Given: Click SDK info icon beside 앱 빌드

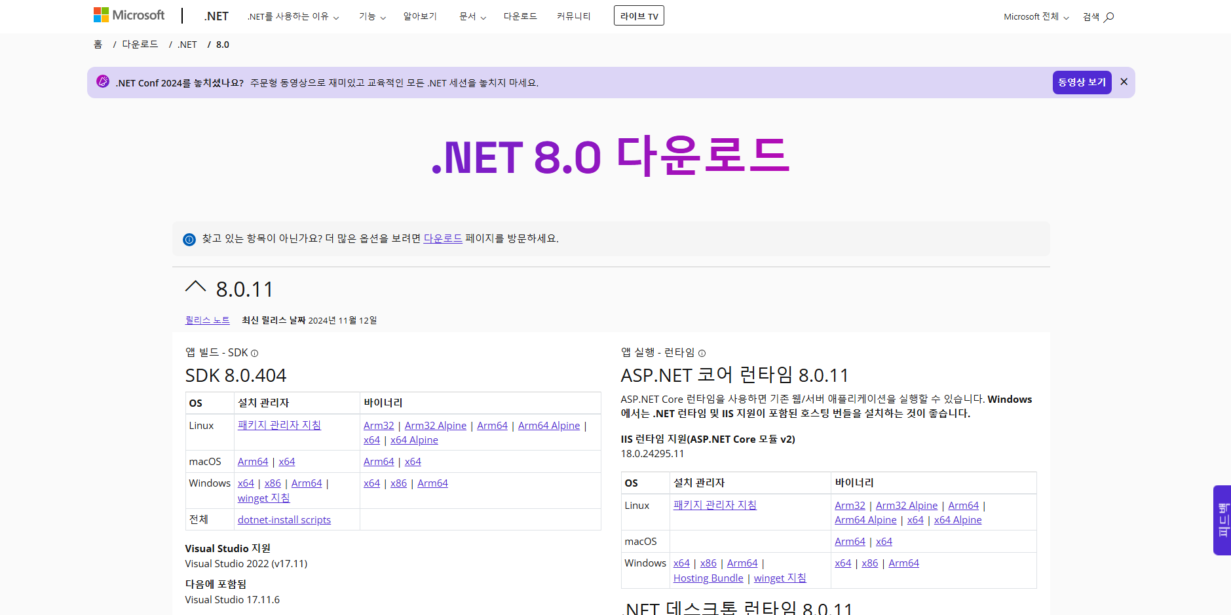Looking at the screenshot, I should tap(254, 354).
